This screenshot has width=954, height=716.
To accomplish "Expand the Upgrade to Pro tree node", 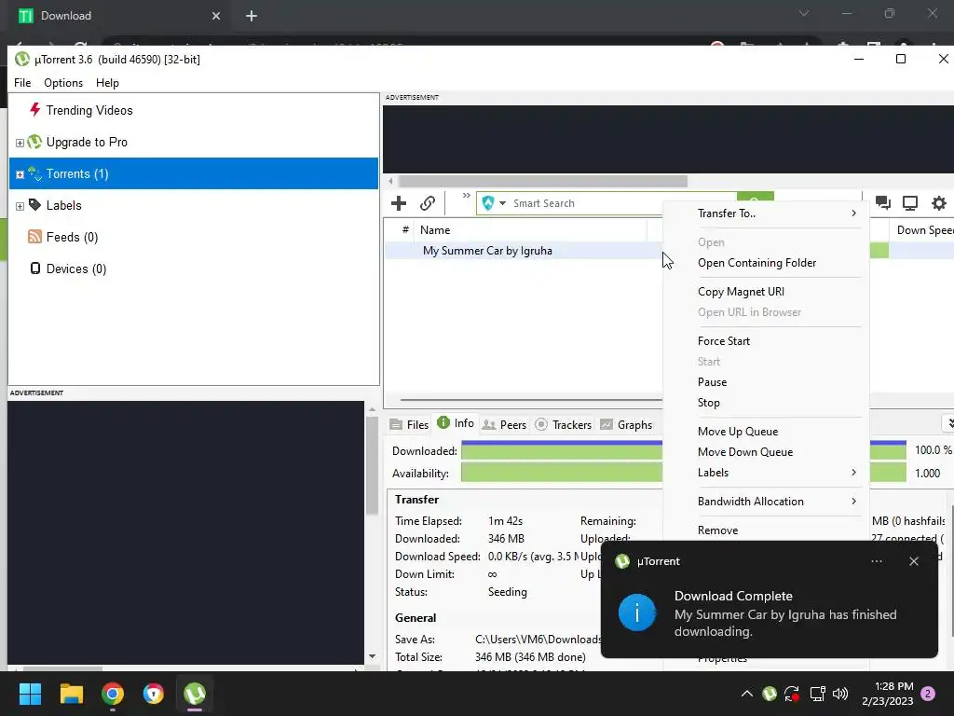I will [20, 143].
